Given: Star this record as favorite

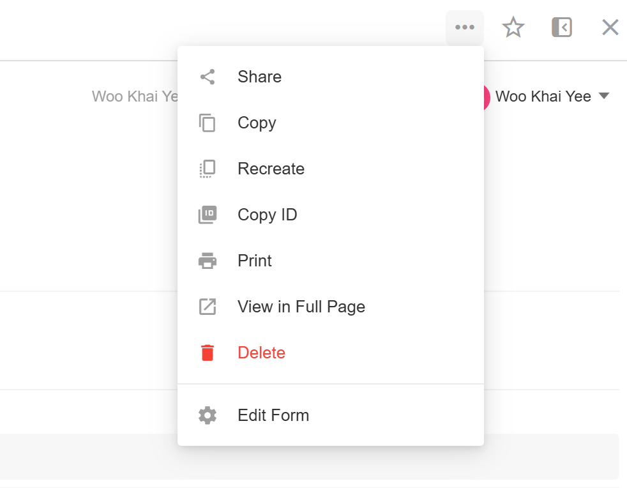Looking at the screenshot, I should tap(513, 27).
